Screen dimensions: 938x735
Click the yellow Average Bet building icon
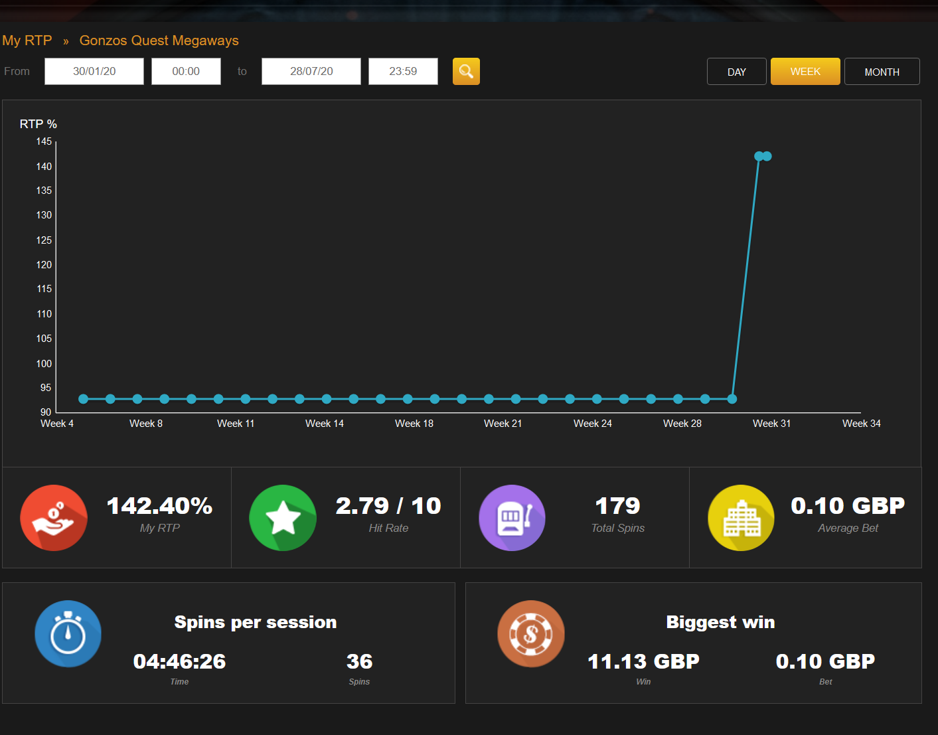[742, 518]
